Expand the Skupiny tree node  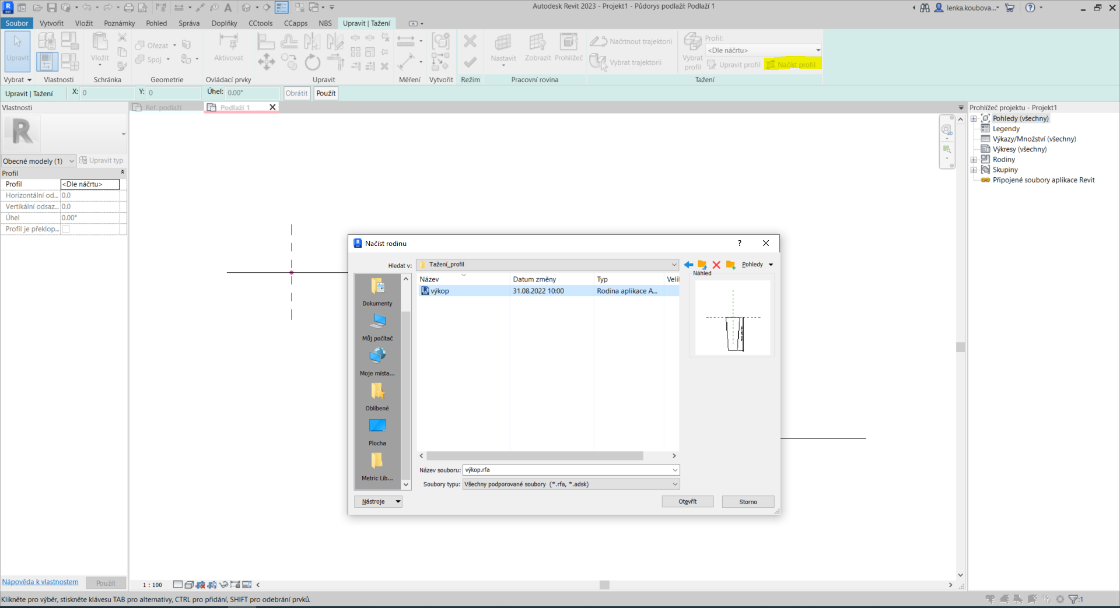(974, 170)
